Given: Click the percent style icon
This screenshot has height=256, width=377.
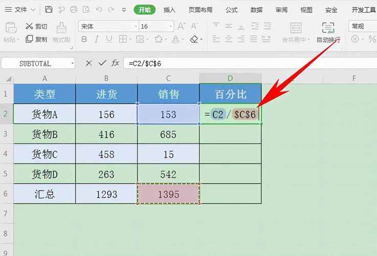Looking at the screenshot, I should coord(372,39).
